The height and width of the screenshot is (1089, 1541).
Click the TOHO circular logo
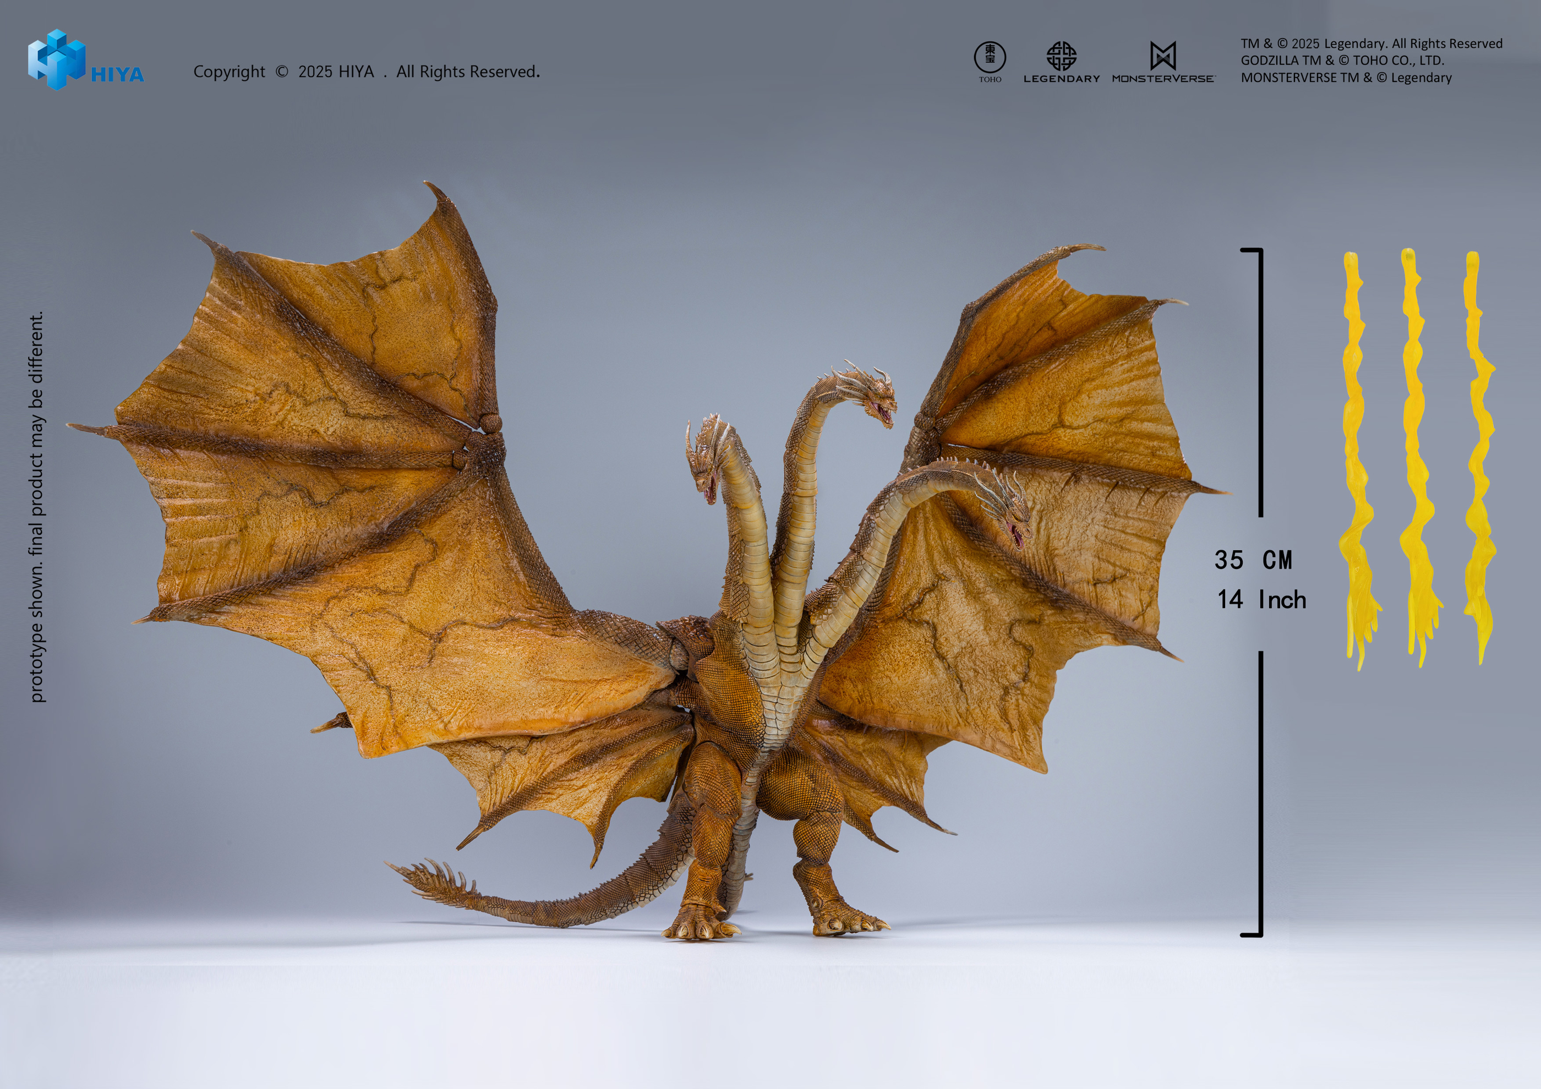point(990,58)
